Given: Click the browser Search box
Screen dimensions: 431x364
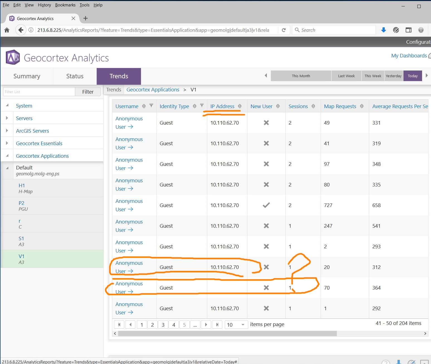Looking at the screenshot, I should coord(334,30).
